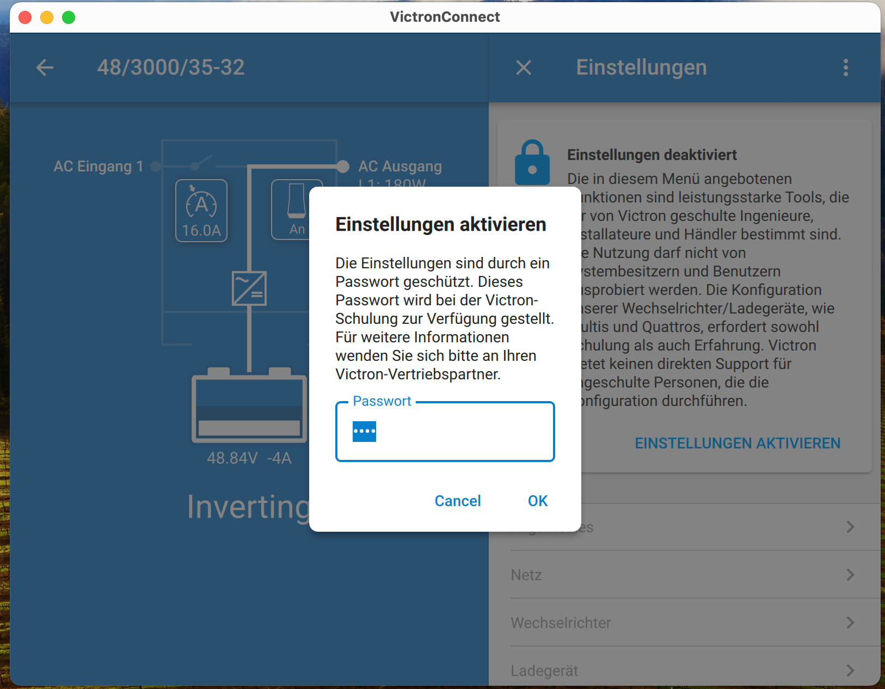This screenshot has width=885, height=689.
Task: Close the Einstellungen panel with the X icon
Action: [524, 67]
